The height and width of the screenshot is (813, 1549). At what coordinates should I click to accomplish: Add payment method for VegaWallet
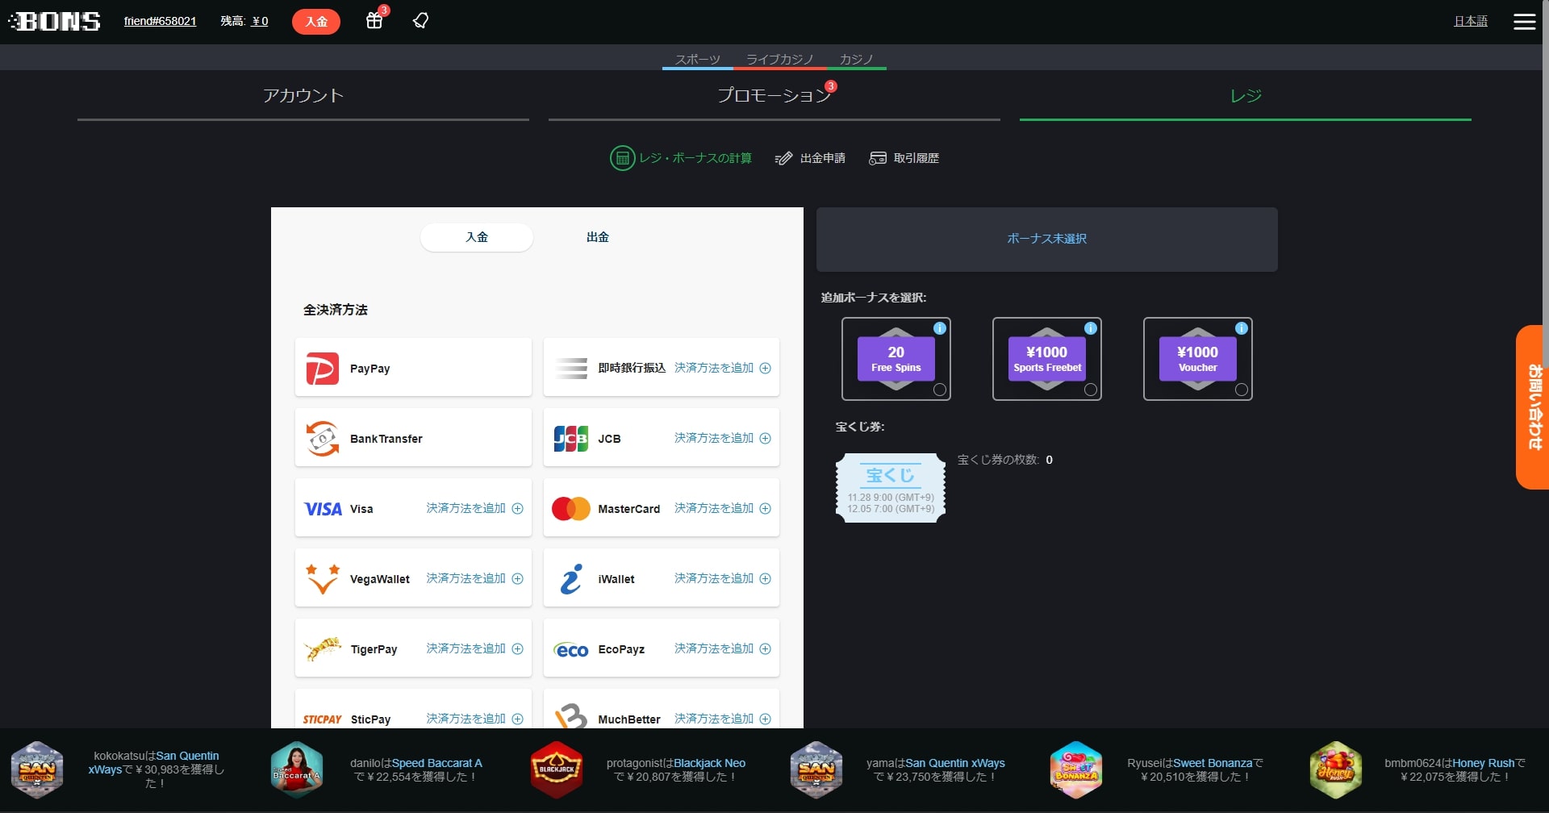(474, 579)
